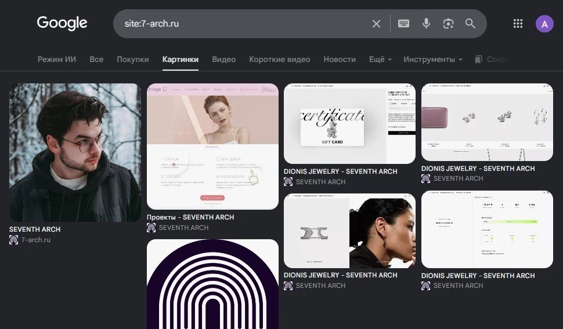Open the on-screen keyboard input tool

point(403,24)
